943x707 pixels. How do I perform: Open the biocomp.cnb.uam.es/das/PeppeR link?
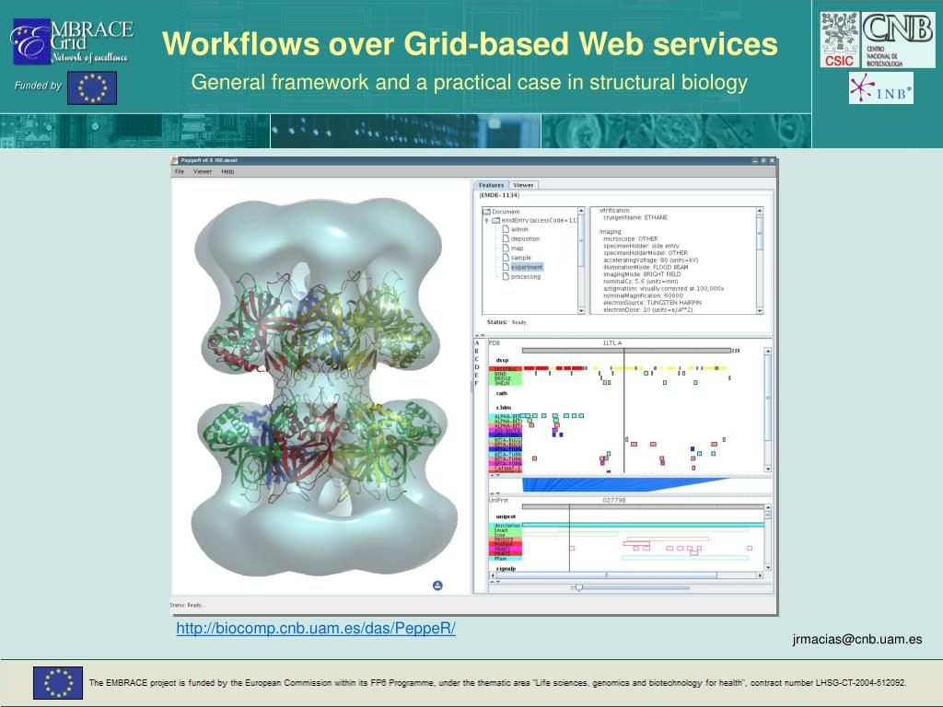(x=316, y=628)
